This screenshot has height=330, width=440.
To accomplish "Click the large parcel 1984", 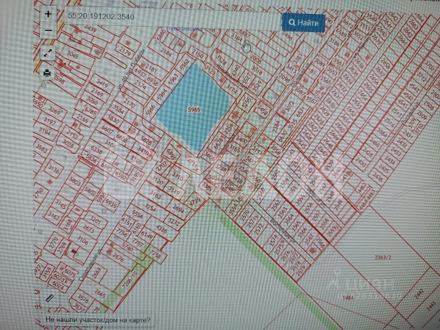I will (x=348, y=298).
